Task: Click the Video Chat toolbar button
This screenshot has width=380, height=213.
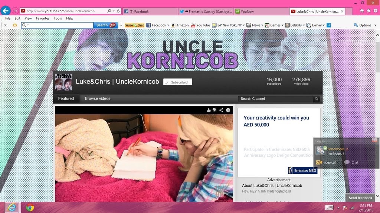Action: point(134,25)
